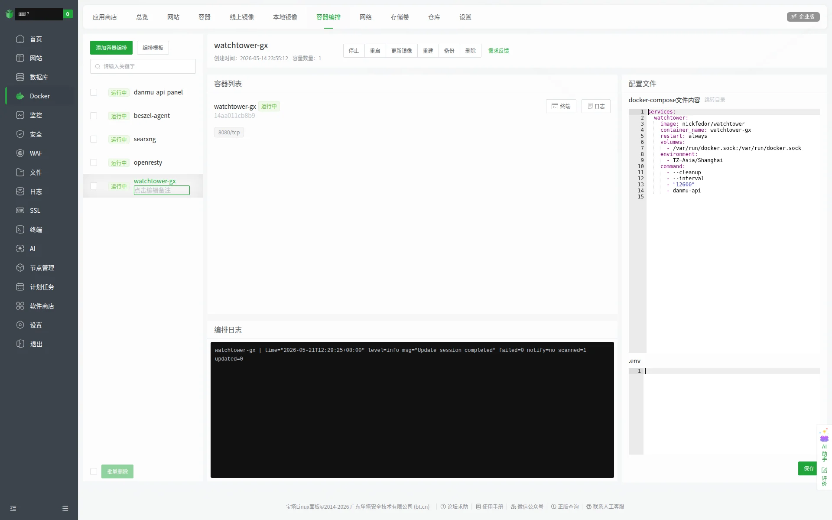Open the 数据库 database sidebar icon
The image size is (832, 520).
[20, 77]
